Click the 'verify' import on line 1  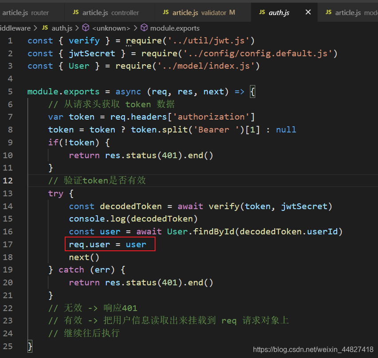coord(84,40)
